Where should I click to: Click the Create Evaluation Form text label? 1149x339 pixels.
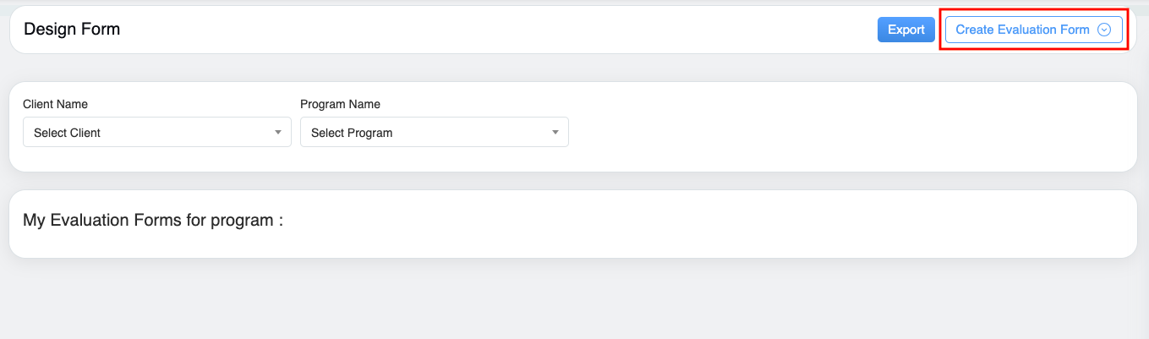[1022, 30]
